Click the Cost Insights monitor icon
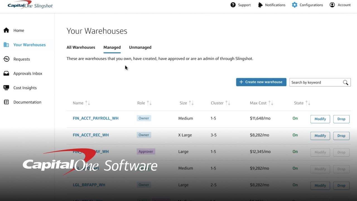Screen dimensions: 357x201 (x=6, y=88)
